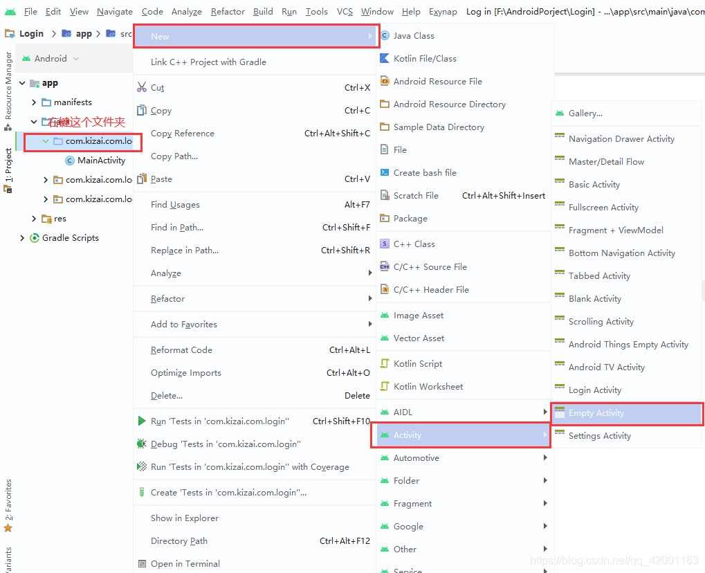Image resolution: width=705 pixels, height=573 pixels.
Task: Click the Kotlin File/Class icon
Action: 385,58
